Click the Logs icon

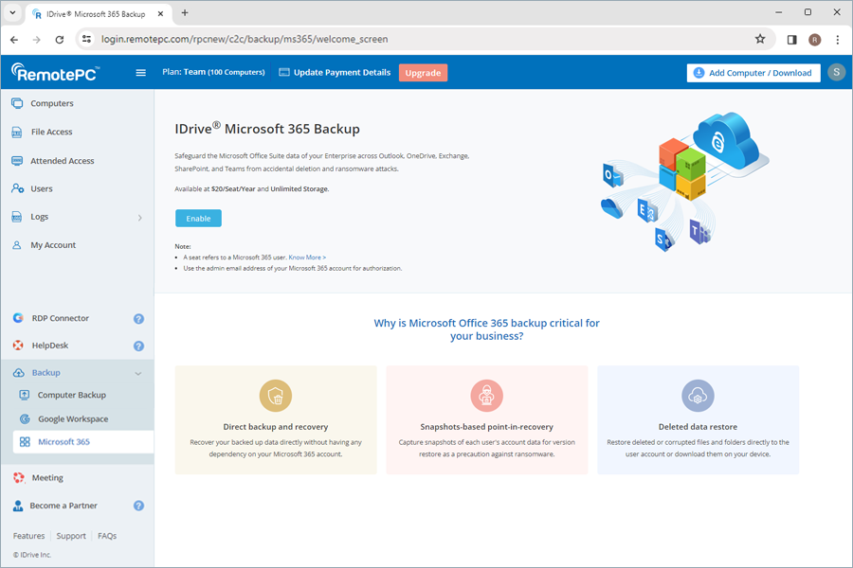(x=17, y=217)
